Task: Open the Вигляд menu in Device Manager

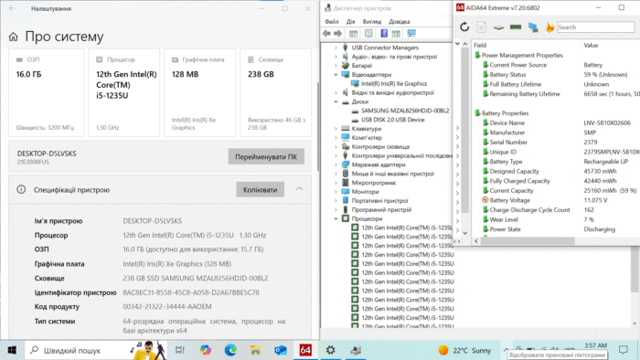Action: (371, 22)
